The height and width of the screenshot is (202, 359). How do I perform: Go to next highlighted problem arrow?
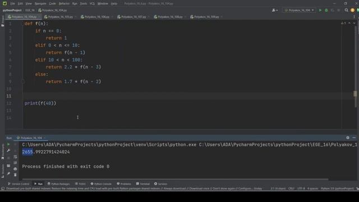click(x=354, y=23)
